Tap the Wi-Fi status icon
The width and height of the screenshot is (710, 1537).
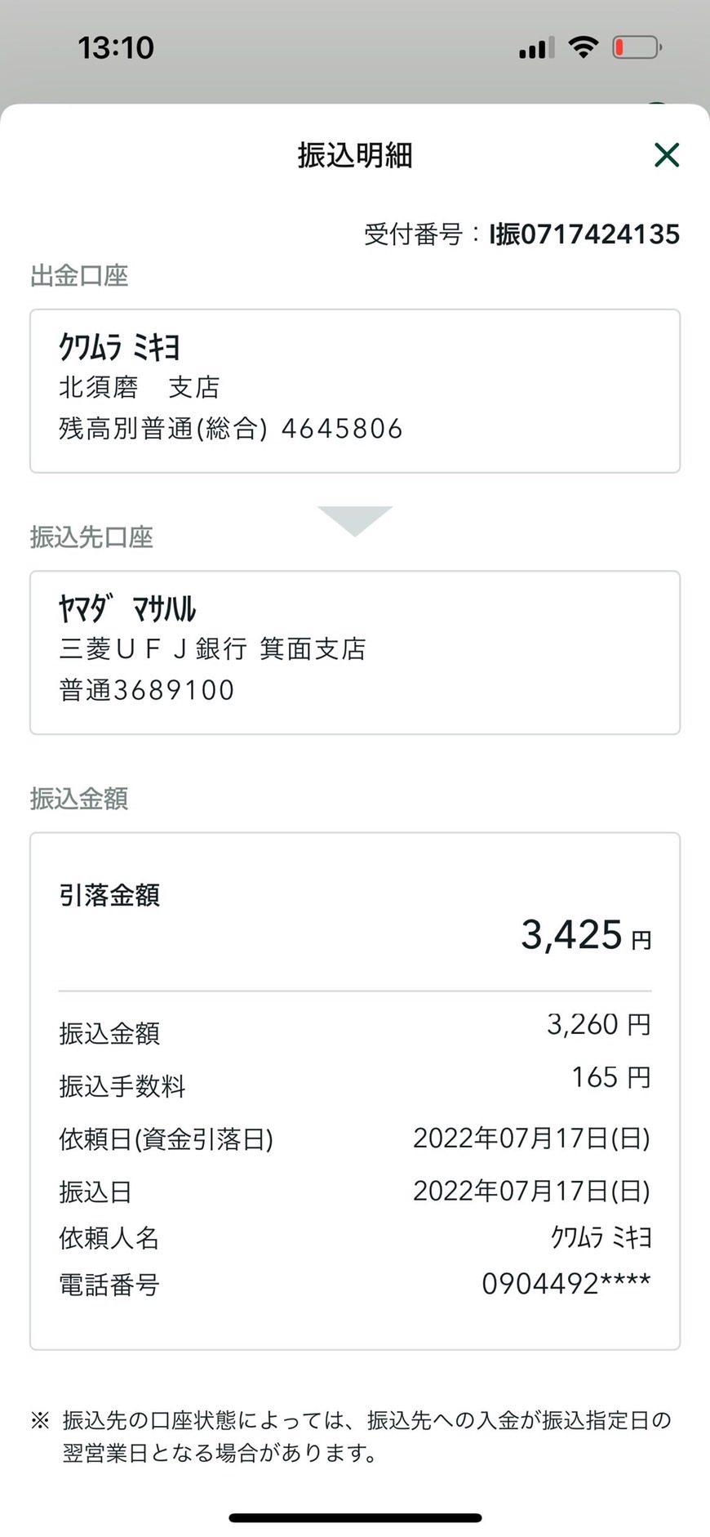click(x=583, y=47)
